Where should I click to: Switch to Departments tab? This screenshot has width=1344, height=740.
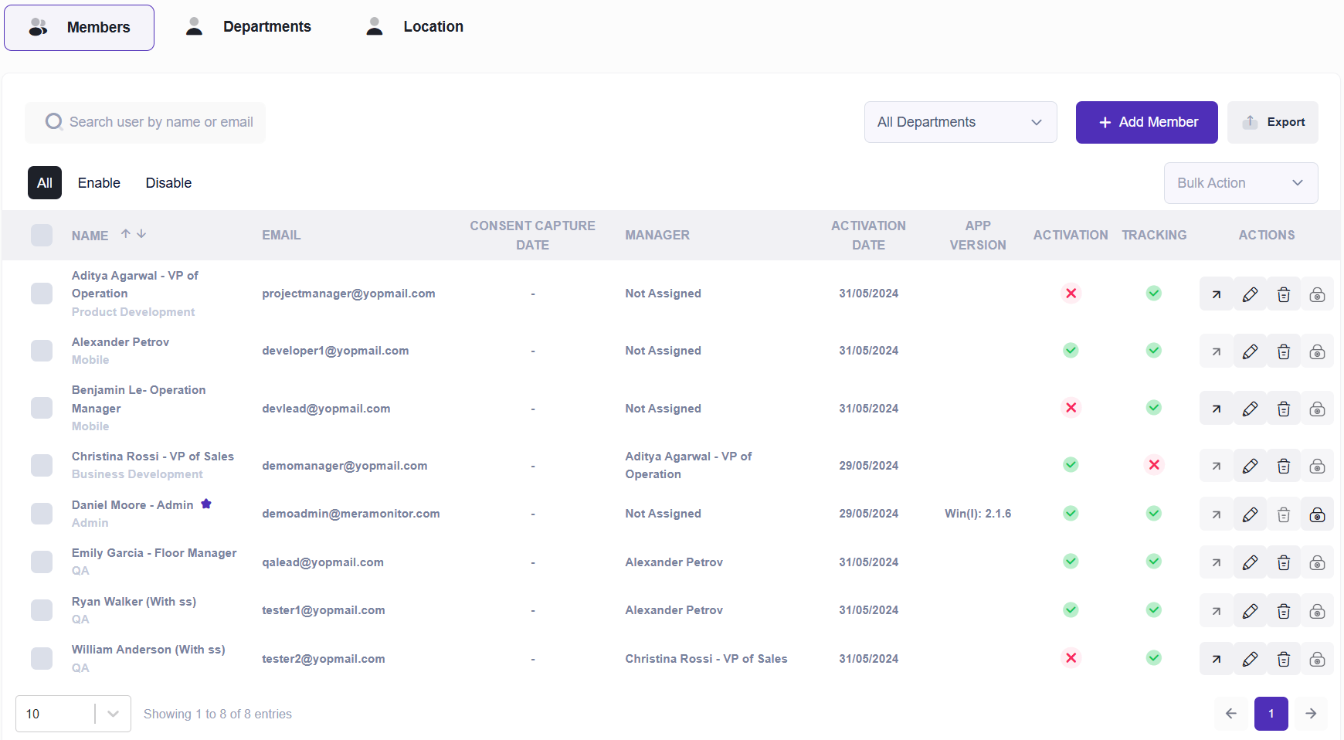pyautogui.click(x=249, y=27)
